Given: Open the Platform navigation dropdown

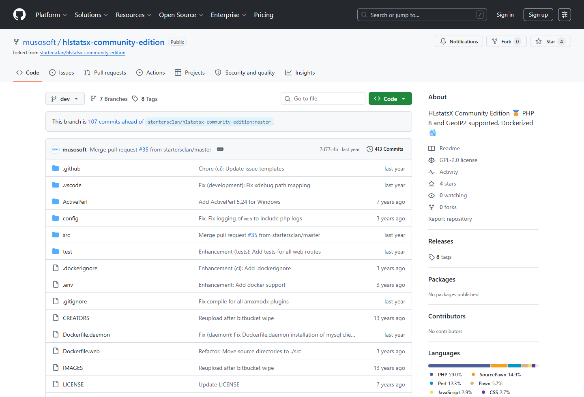Looking at the screenshot, I should 52,15.
